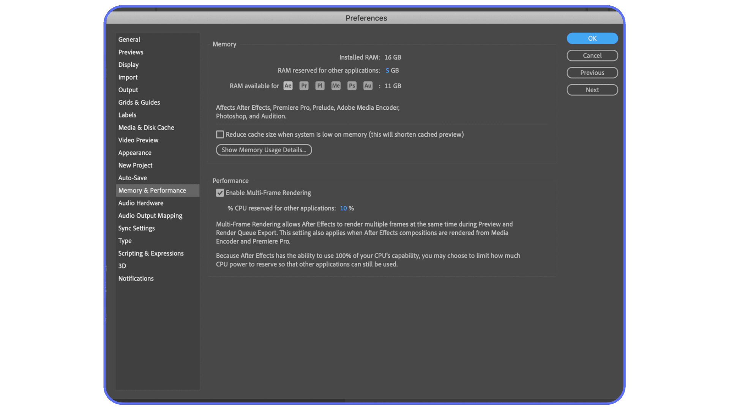Image resolution: width=729 pixels, height=410 pixels.
Task: Select the Media Encoder (Me) app icon
Action: coord(336,86)
